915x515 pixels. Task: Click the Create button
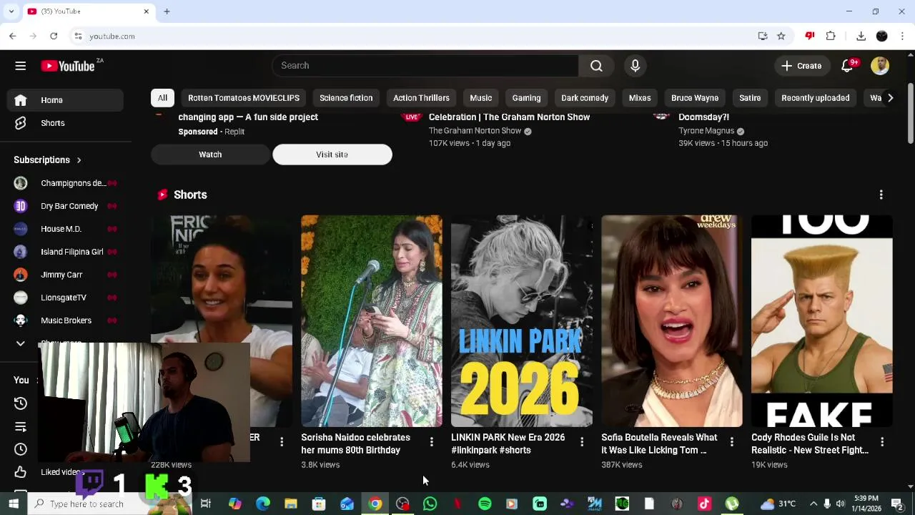pyautogui.click(x=801, y=66)
